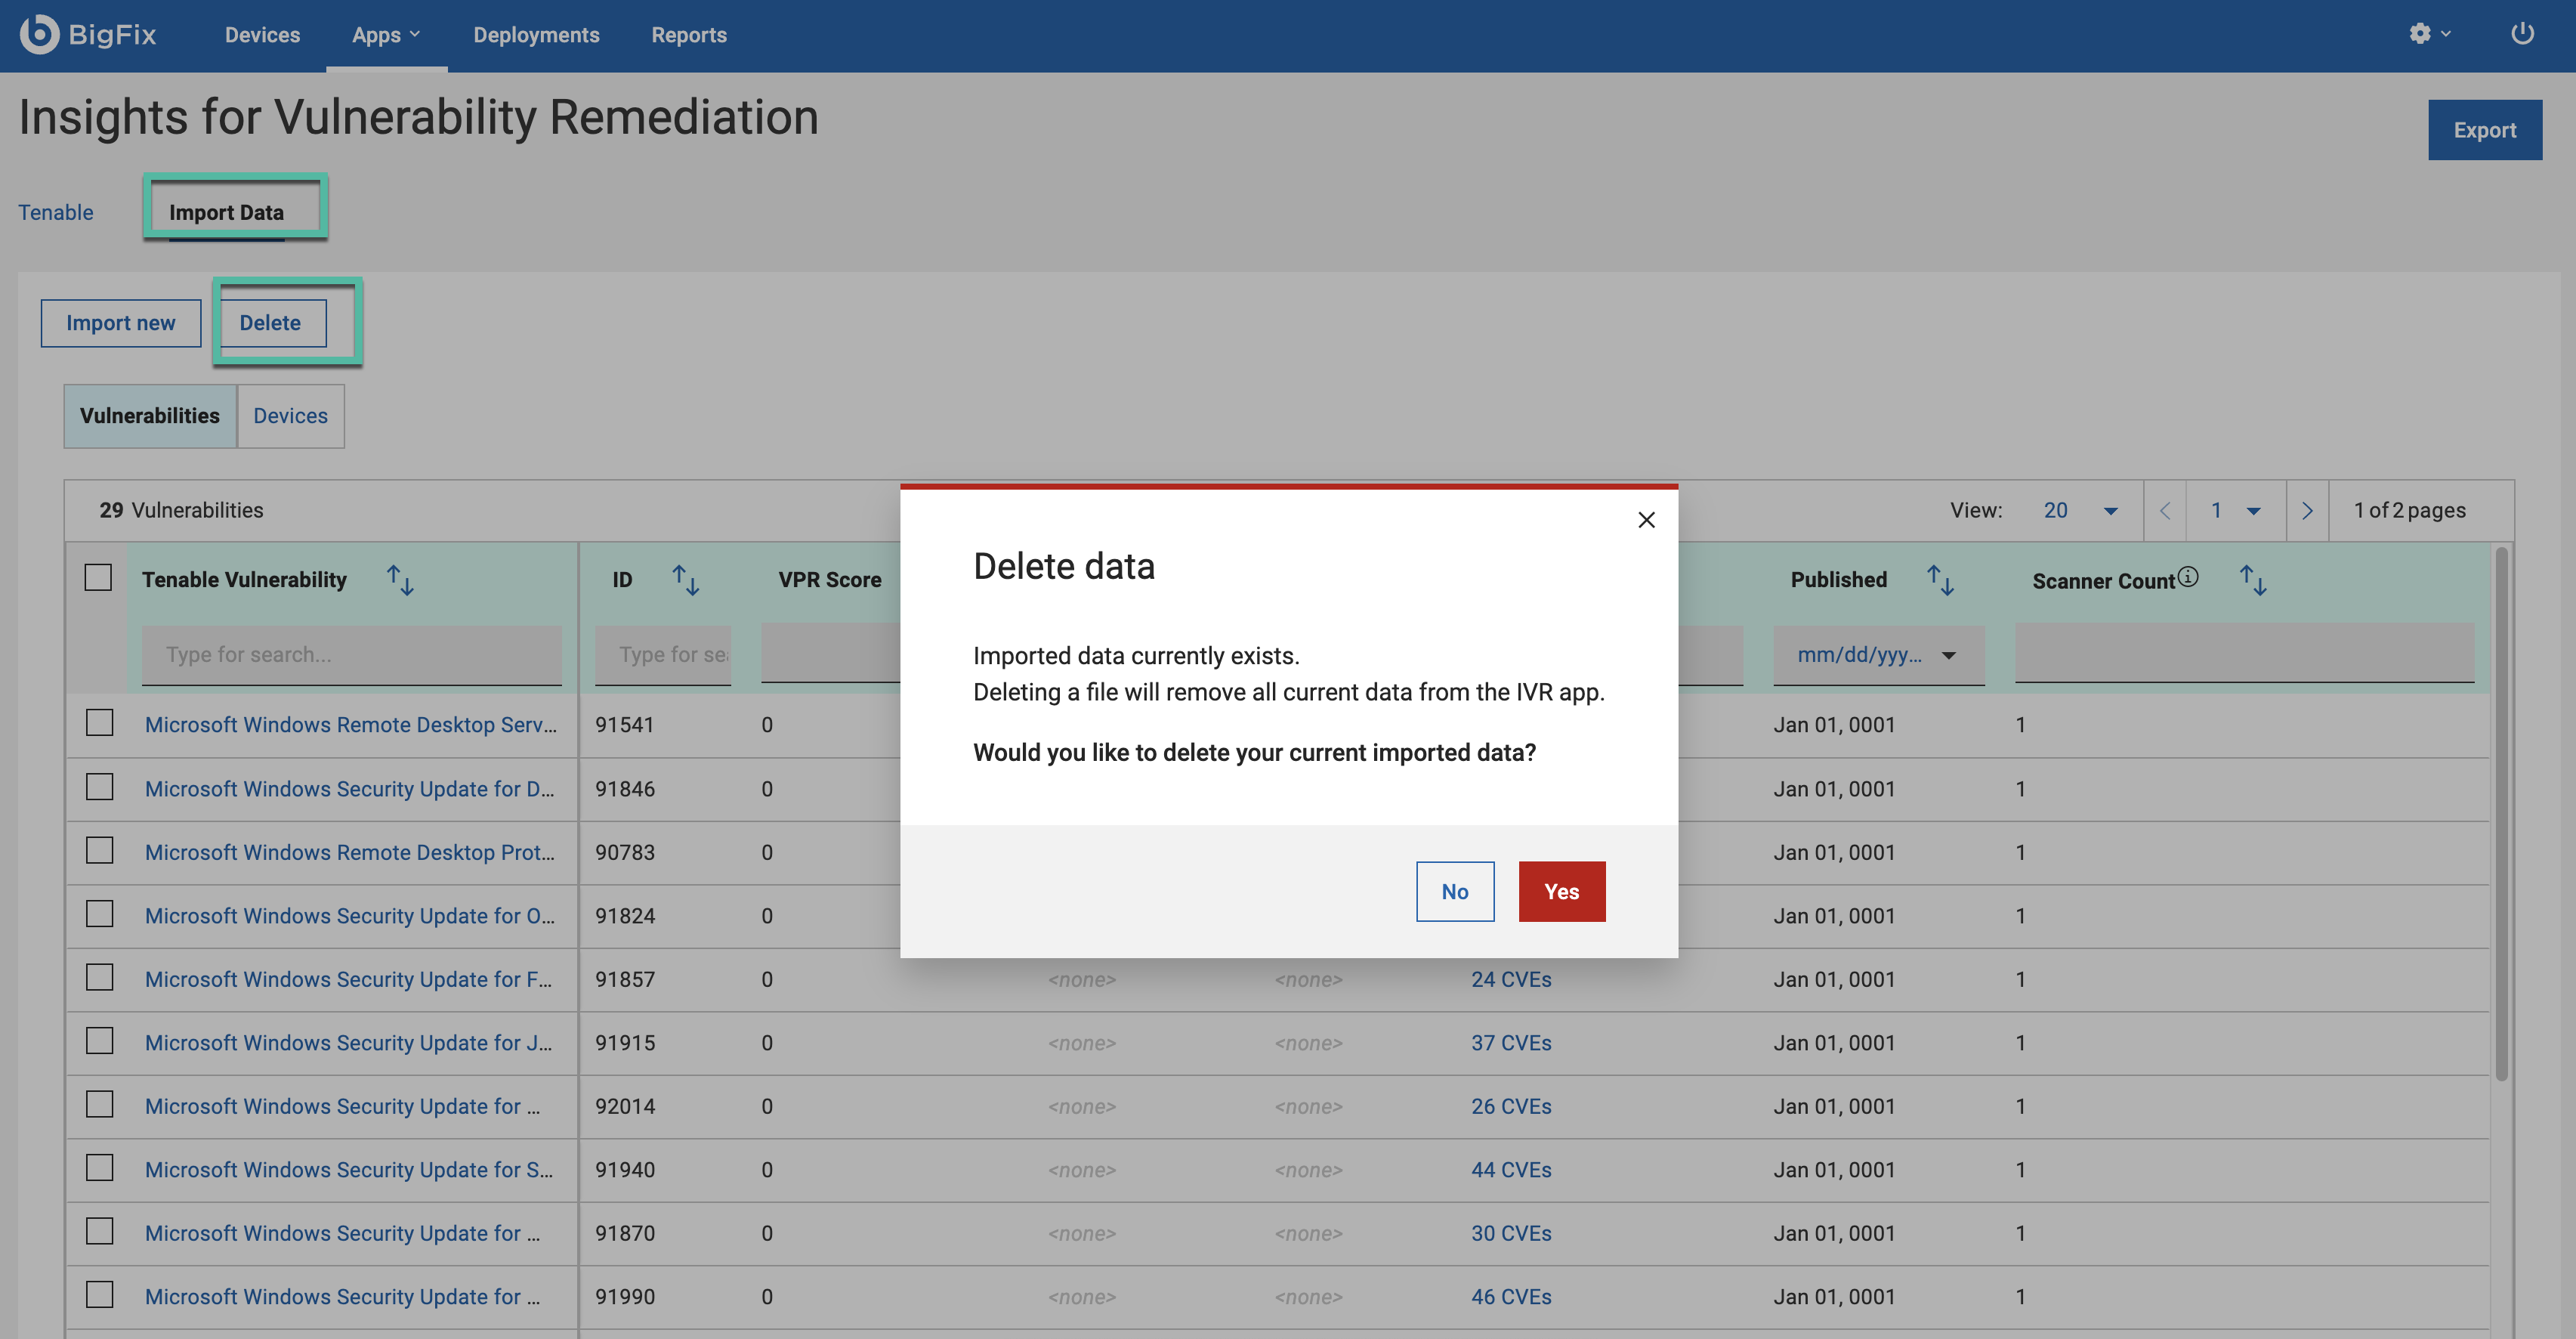Sort by Tenable Vulnerability column arrows
The height and width of the screenshot is (1339, 2576).
click(400, 580)
